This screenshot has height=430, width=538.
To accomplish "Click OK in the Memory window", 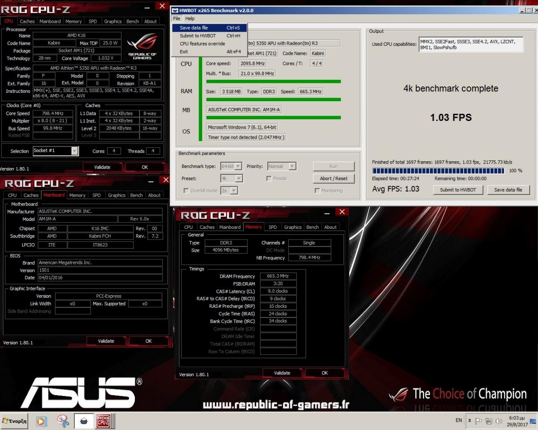I will point(325,373).
